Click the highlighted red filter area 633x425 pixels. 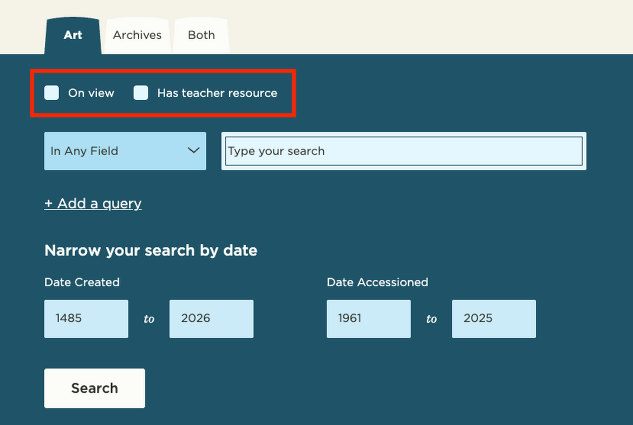[163, 93]
